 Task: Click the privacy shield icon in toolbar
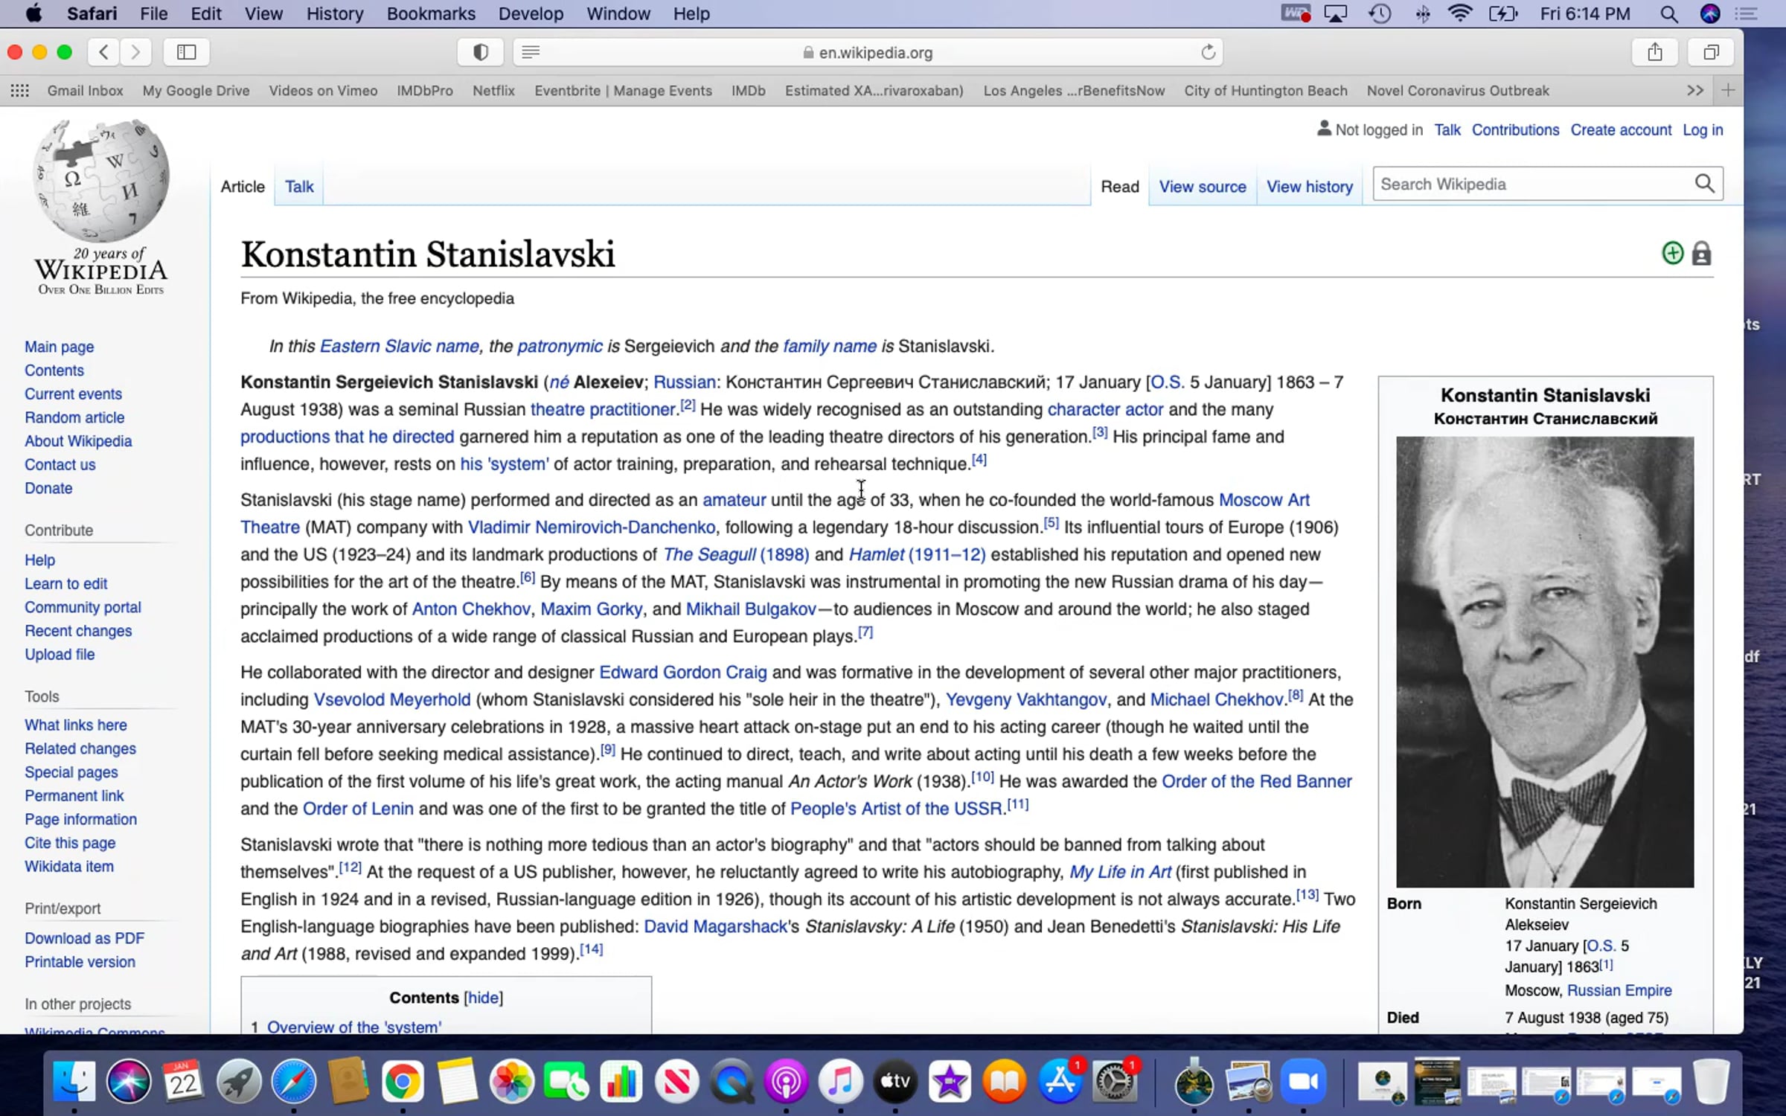[481, 52]
